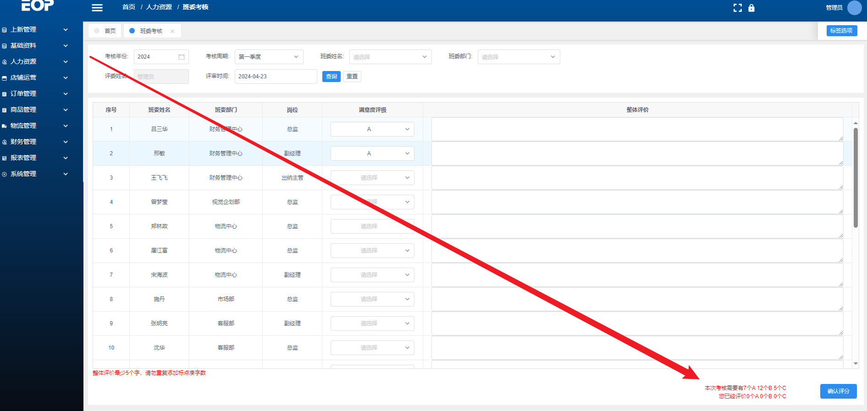
Task: Click the EOP logo
Action: click(38, 5)
